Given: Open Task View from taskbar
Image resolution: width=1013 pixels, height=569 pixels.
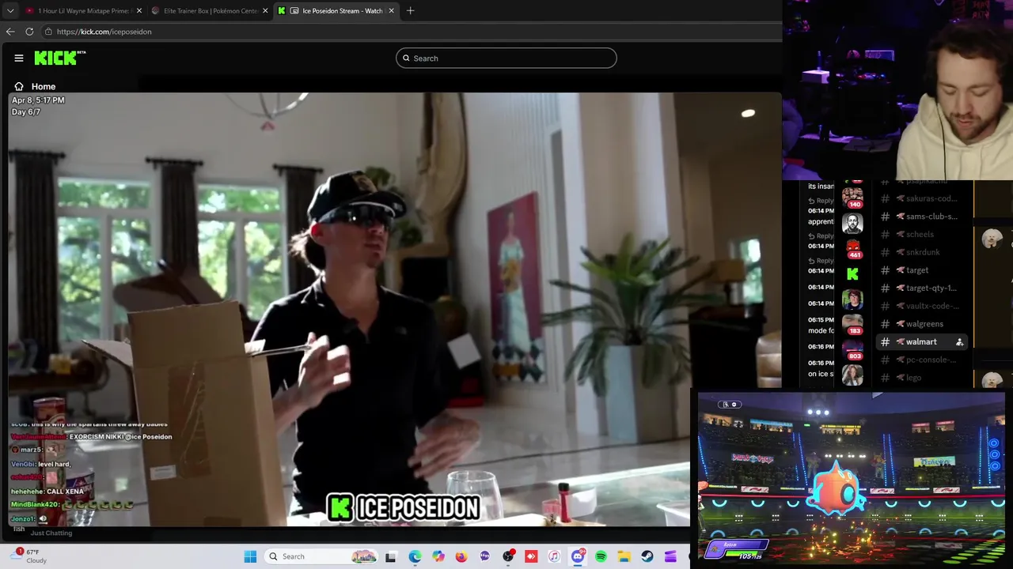Looking at the screenshot, I should [390, 556].
